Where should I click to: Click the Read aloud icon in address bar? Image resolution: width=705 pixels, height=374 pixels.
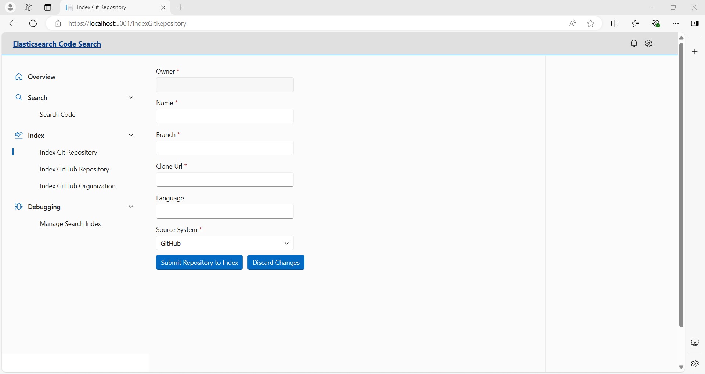(x=572, y=23)
